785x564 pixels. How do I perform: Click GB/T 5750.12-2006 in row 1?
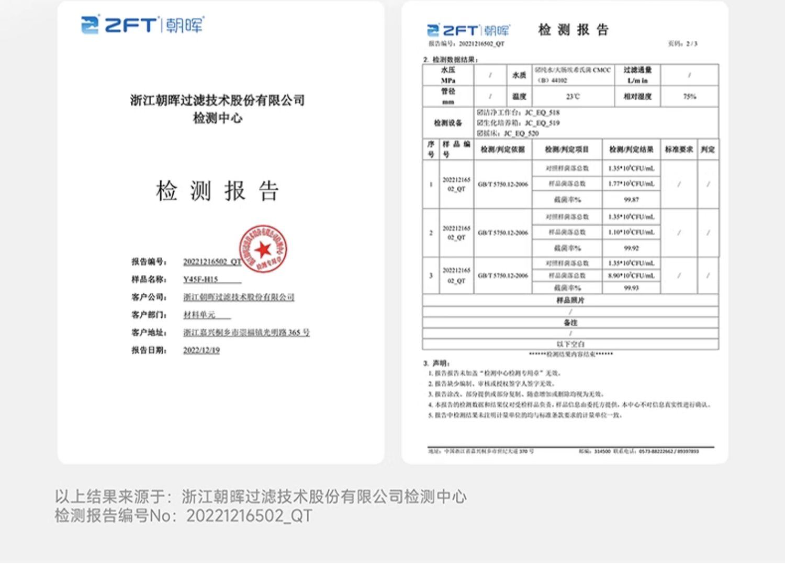pyautogui.click(x=502, y=184)
